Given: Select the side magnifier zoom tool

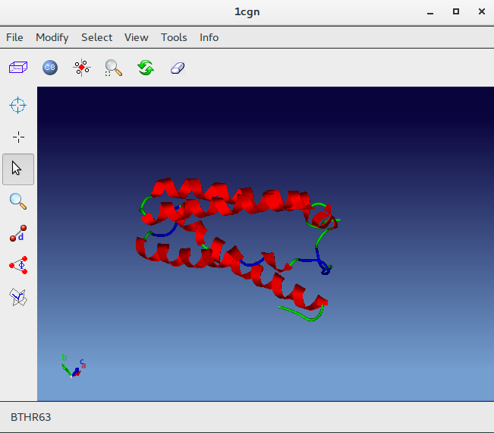Looking at the screenshot, I should (18, 201).
